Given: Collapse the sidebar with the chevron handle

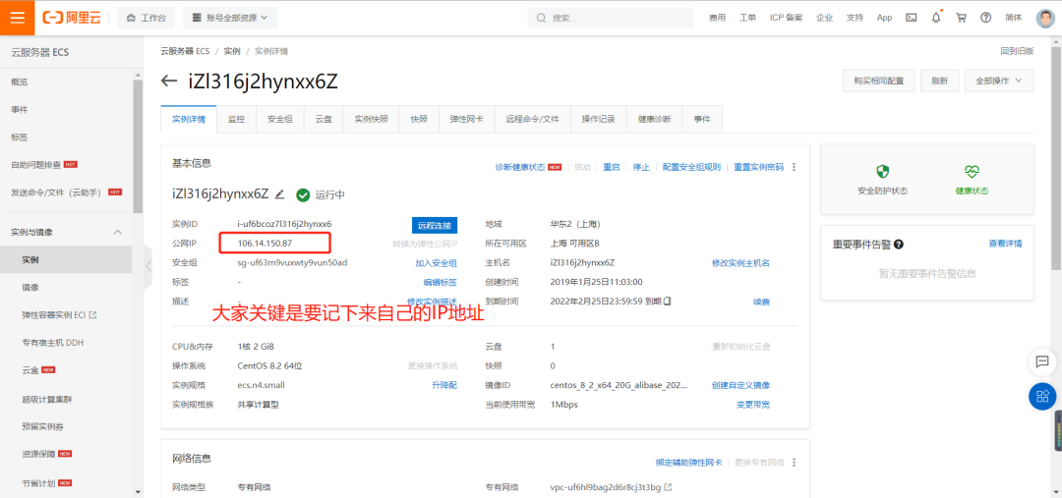Looking at the screenshot, I should coord(147,265).
